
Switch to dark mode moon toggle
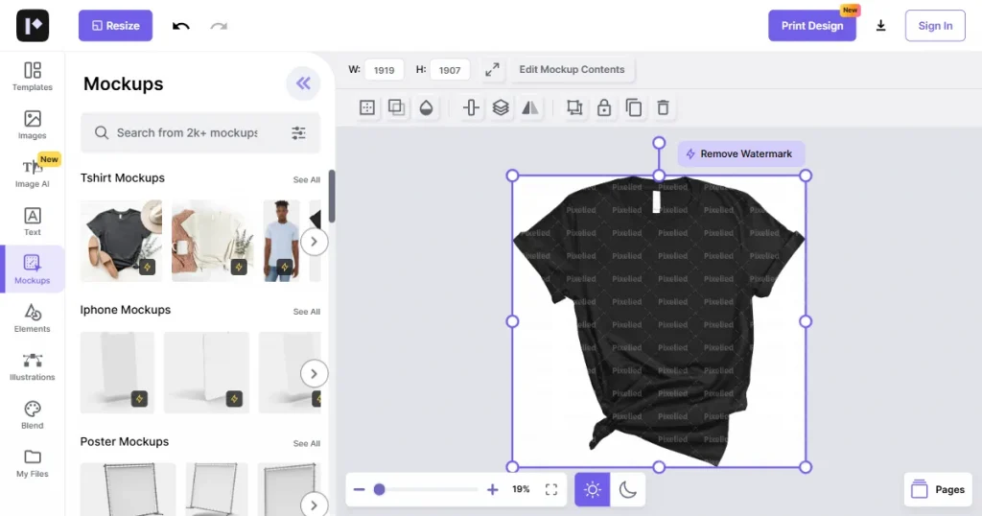627,490
